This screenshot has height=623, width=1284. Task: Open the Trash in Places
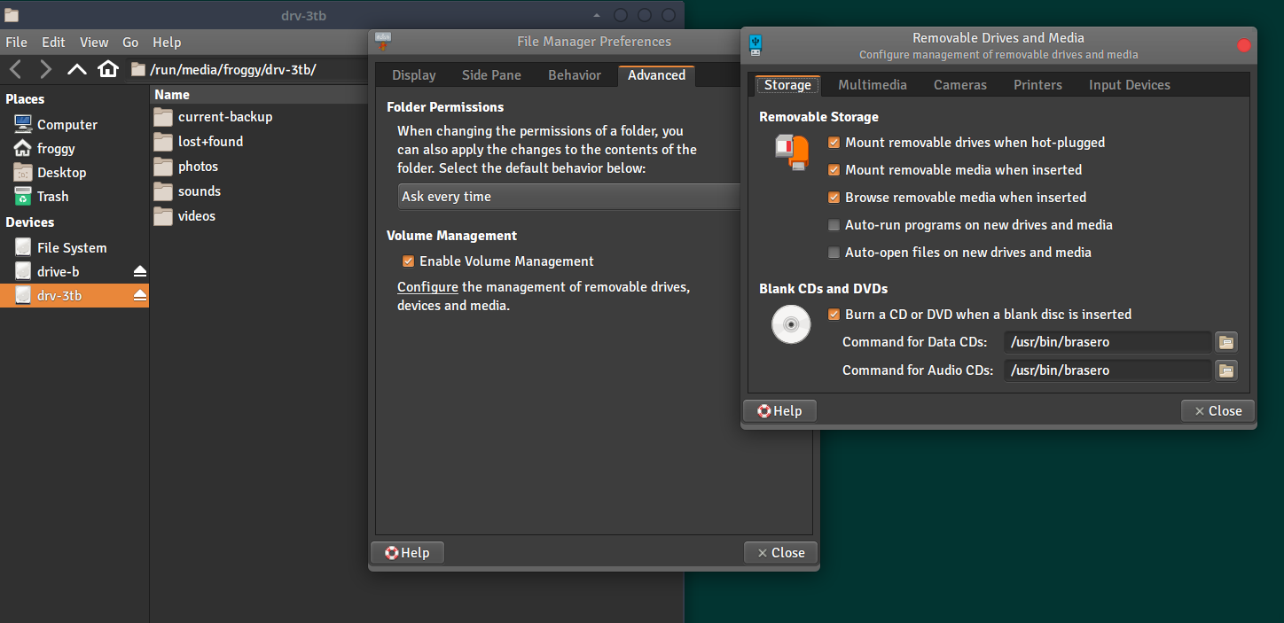click(x=52, y=197)
